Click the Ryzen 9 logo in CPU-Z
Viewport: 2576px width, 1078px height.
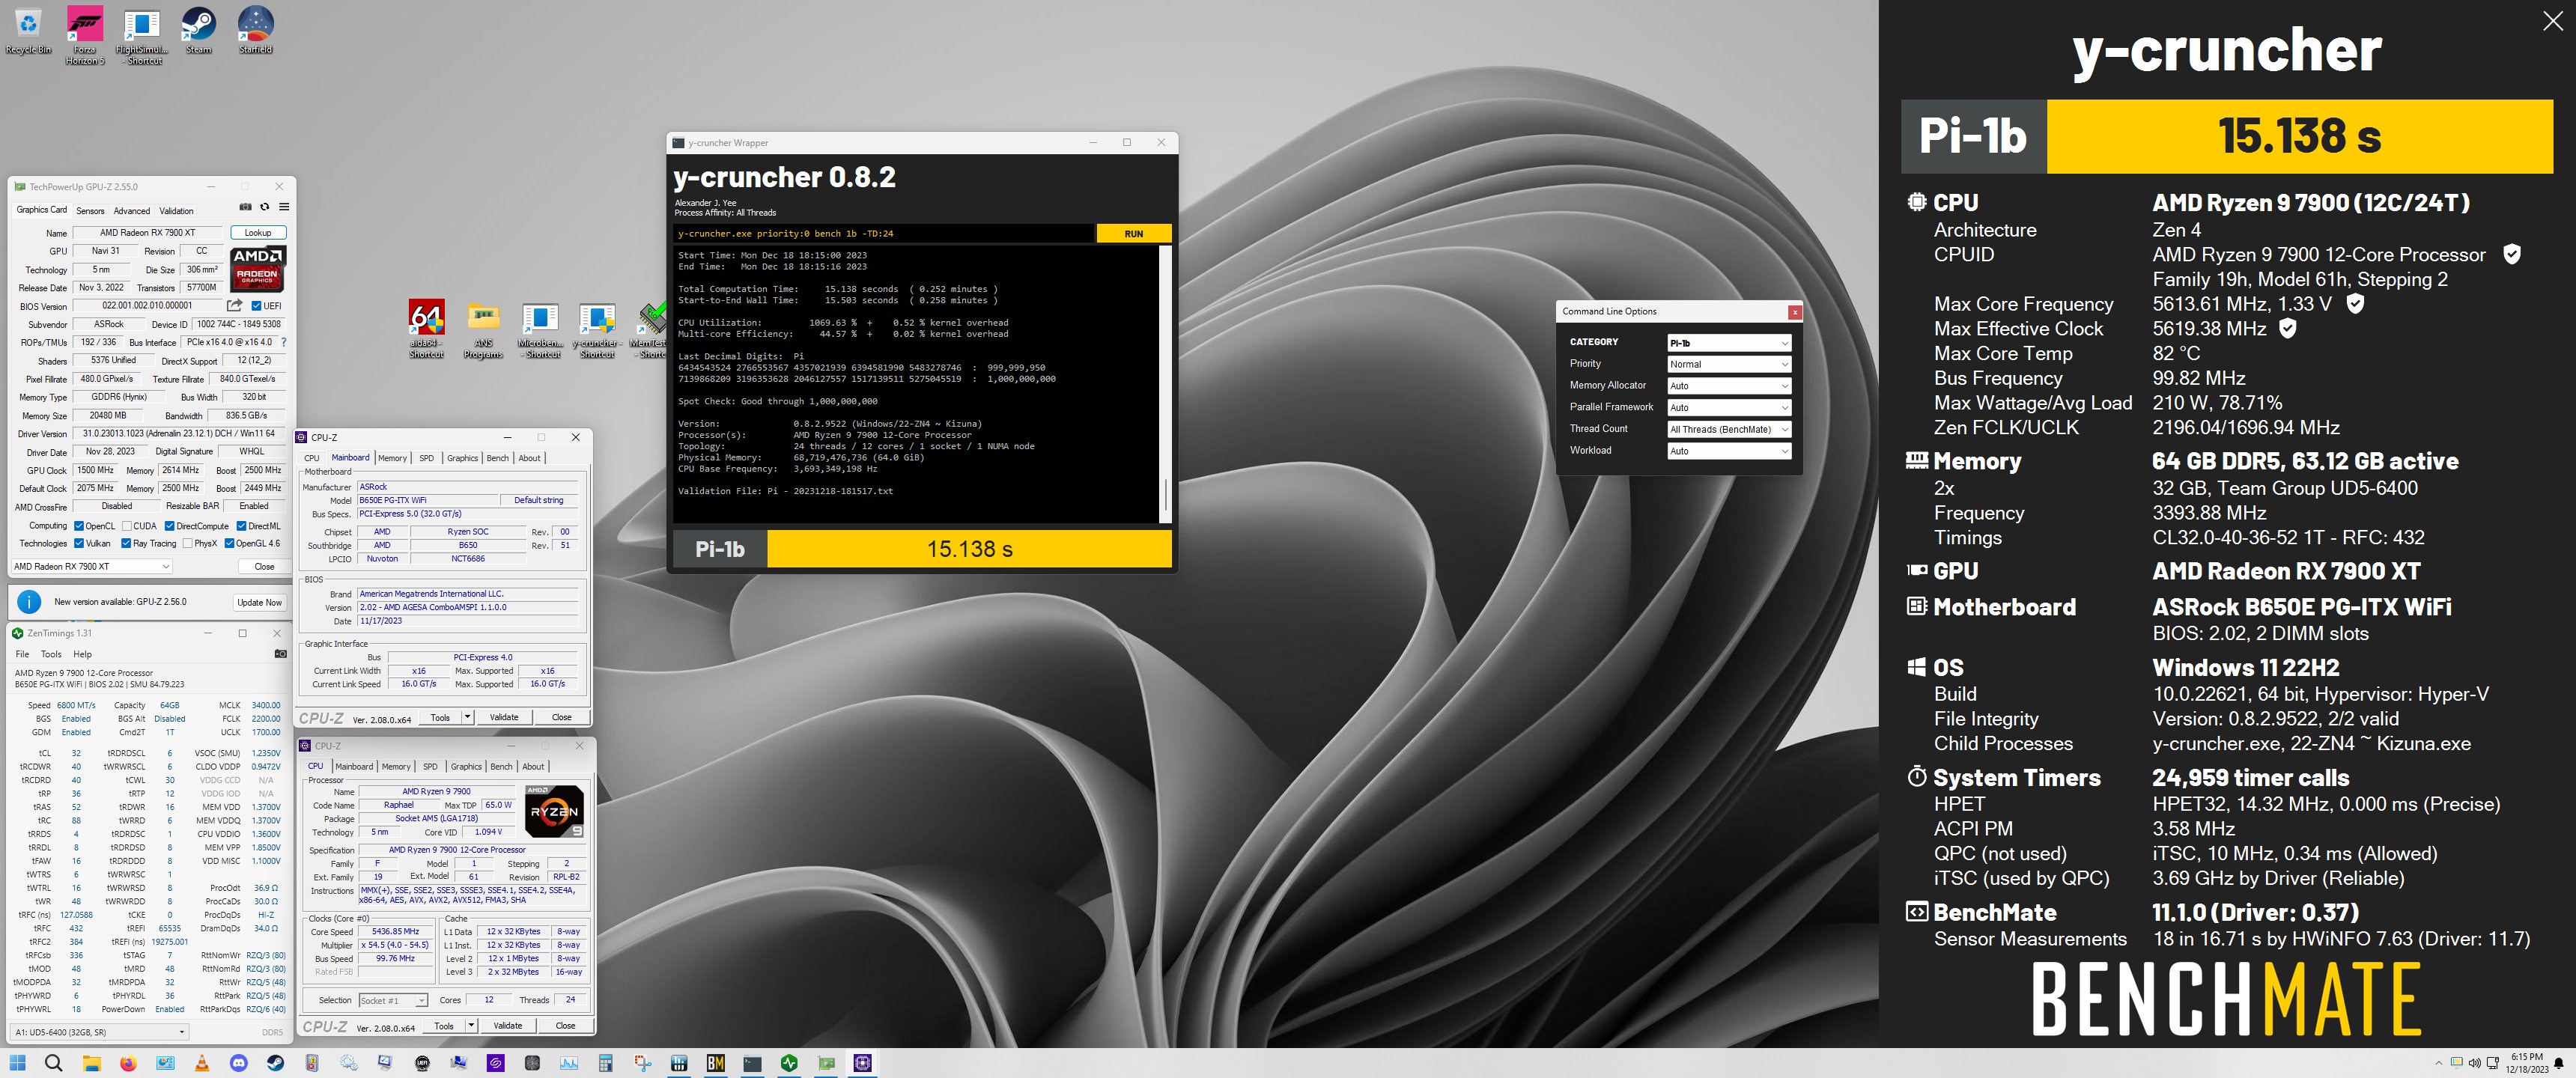[x=554, y=811]
